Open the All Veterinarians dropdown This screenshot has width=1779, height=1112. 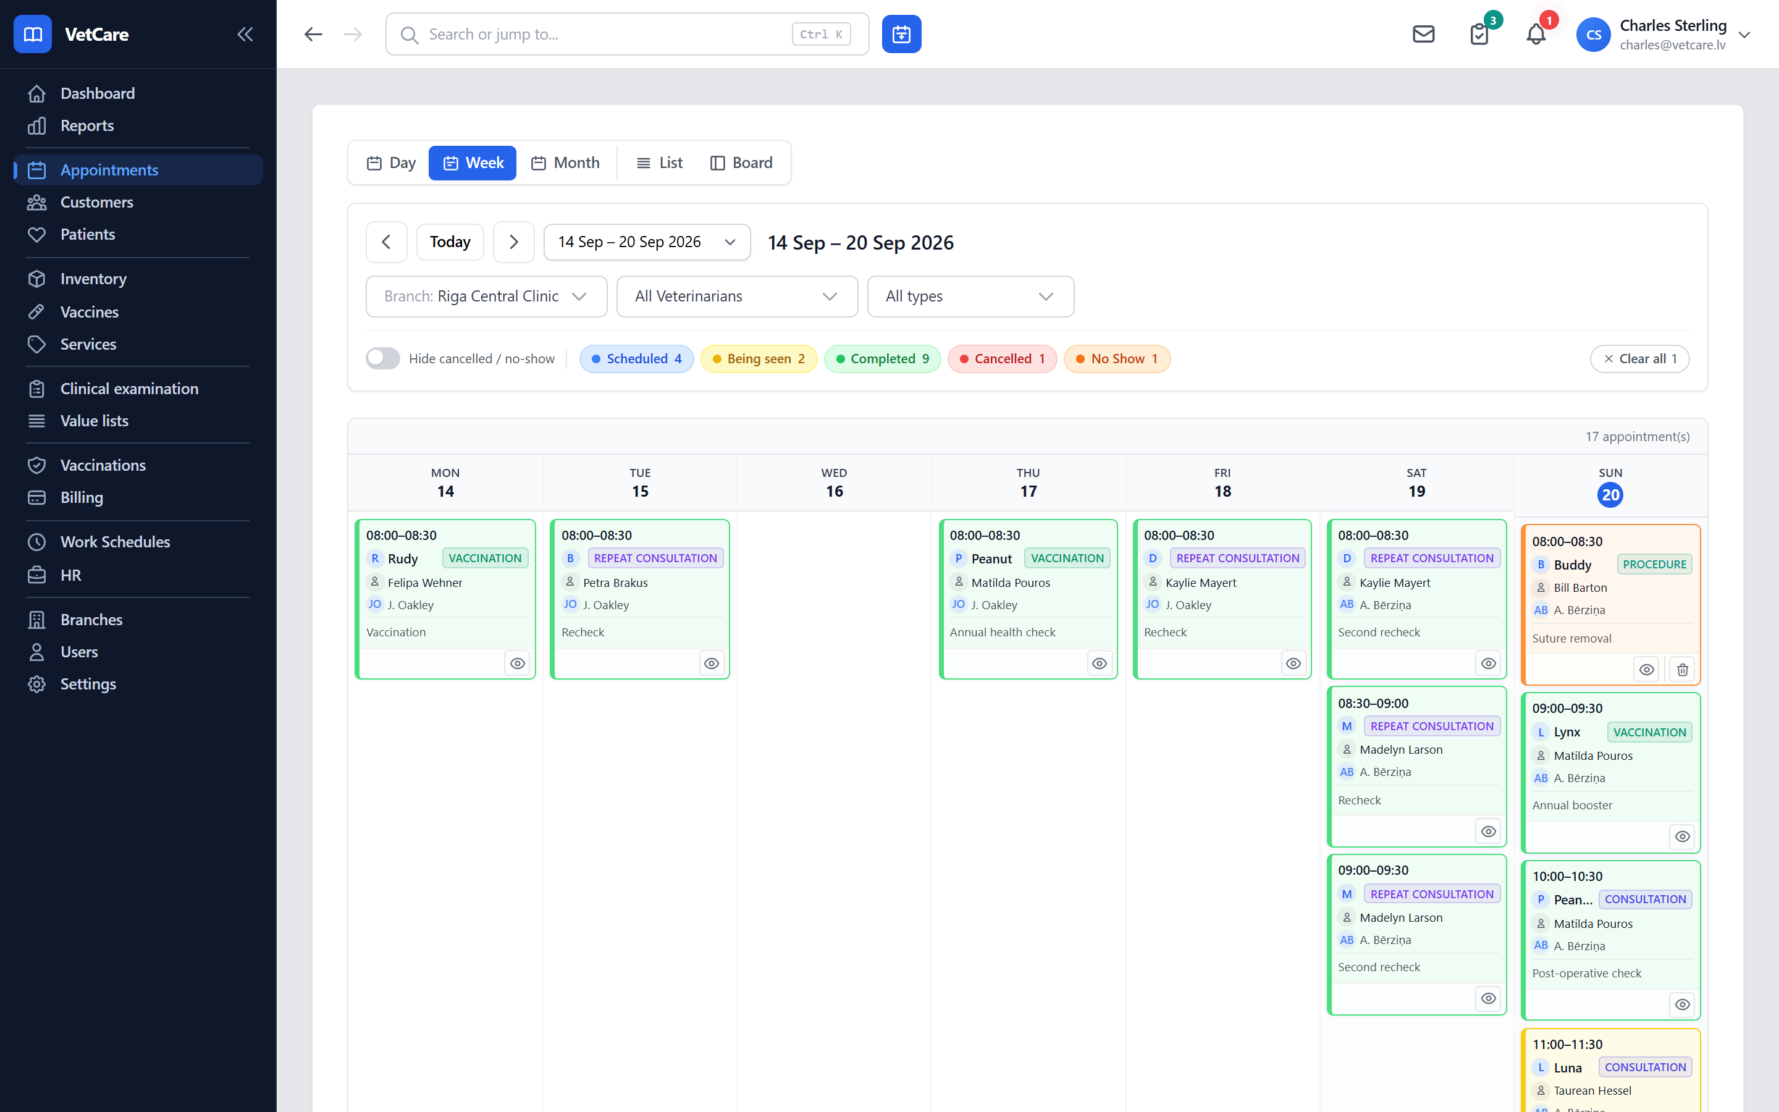pos(738,297)
